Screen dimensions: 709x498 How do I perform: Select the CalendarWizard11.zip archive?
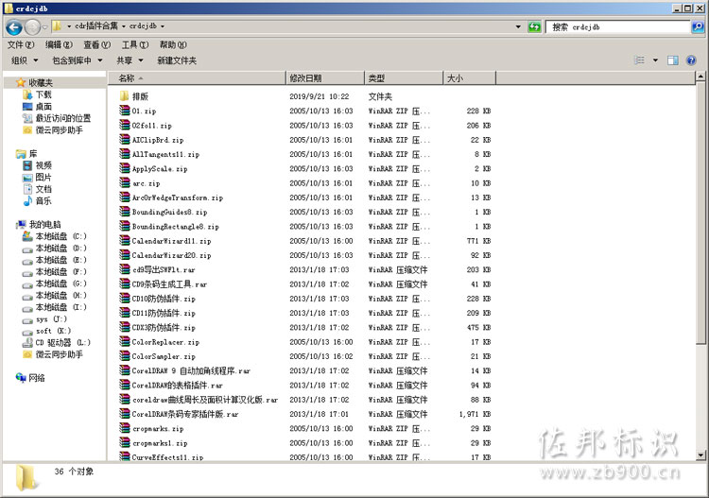pos(171,241)
